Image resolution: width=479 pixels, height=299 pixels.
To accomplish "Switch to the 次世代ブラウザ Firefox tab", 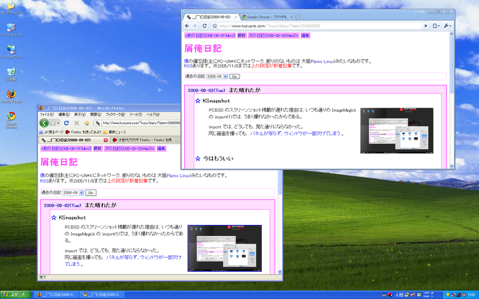I will click(x=143, y=140).
